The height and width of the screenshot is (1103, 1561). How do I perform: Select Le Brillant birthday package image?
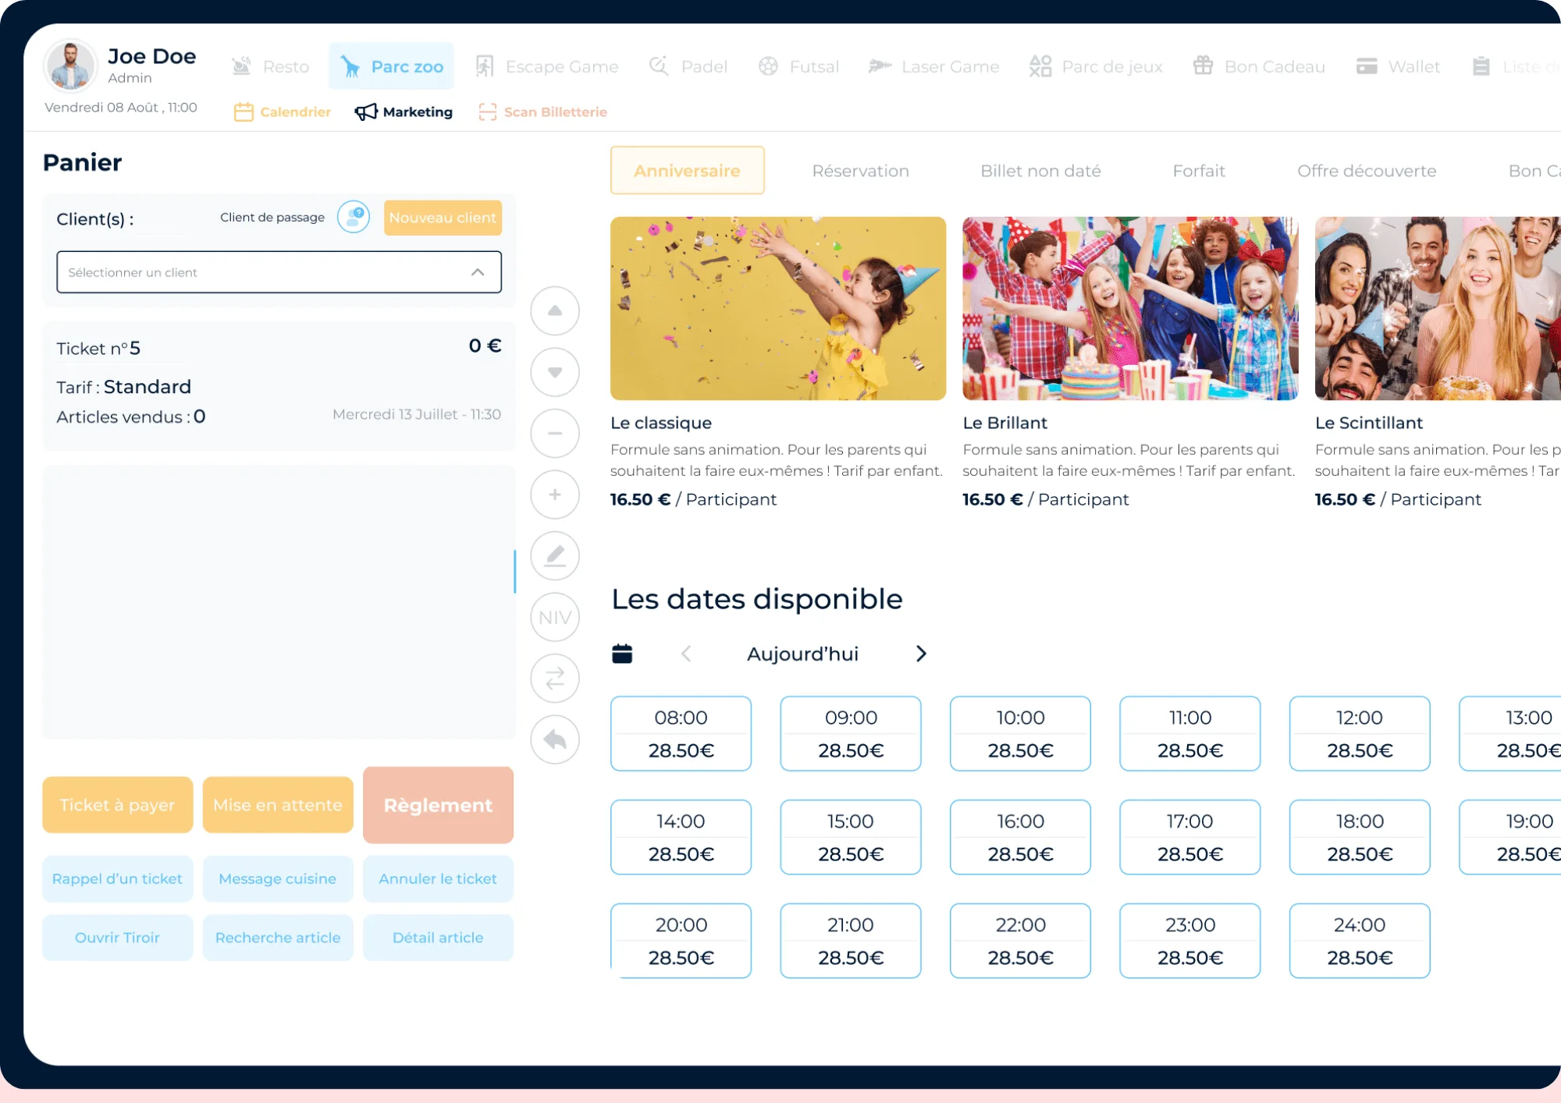point(1130,308)
